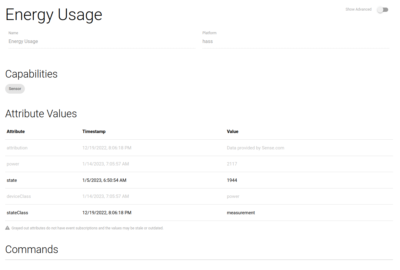Viewport: 400px width, 270px height.
Task: Click the Show Advanced label text
Action: pos(358,9)
